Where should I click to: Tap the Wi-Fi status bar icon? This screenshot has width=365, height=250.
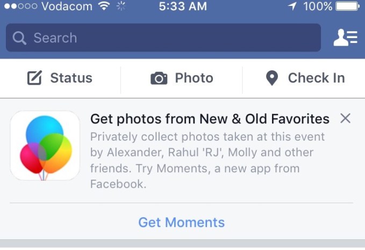click(x=103, y=7)
